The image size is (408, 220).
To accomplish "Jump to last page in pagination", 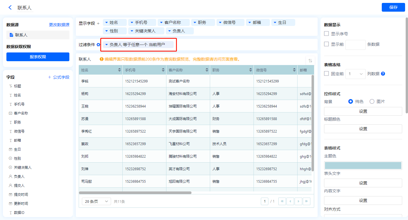I will 307,201.
